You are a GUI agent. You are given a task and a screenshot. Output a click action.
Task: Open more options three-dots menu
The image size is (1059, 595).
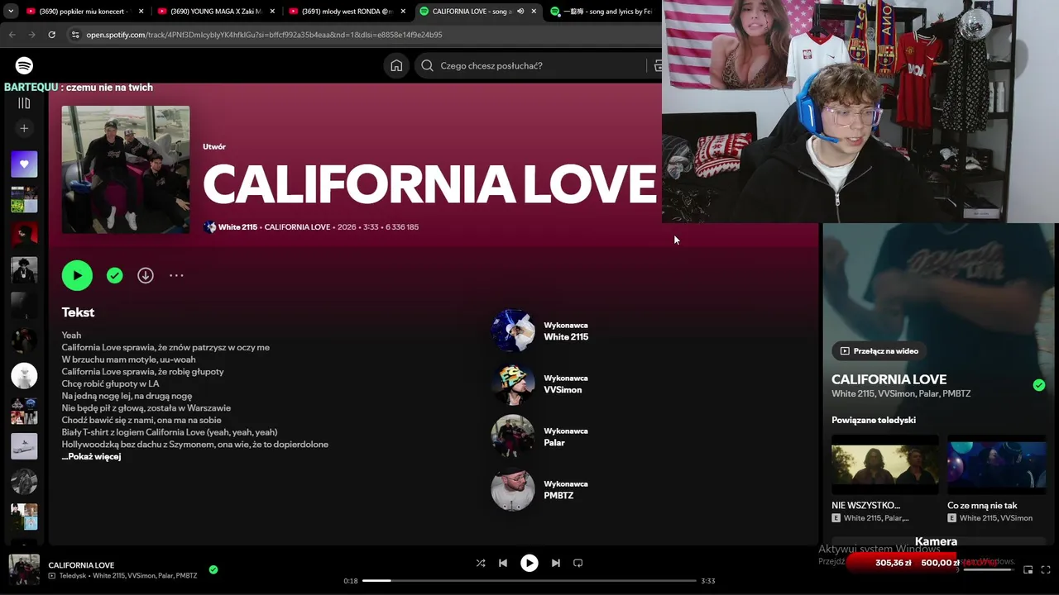pos(176,275)
